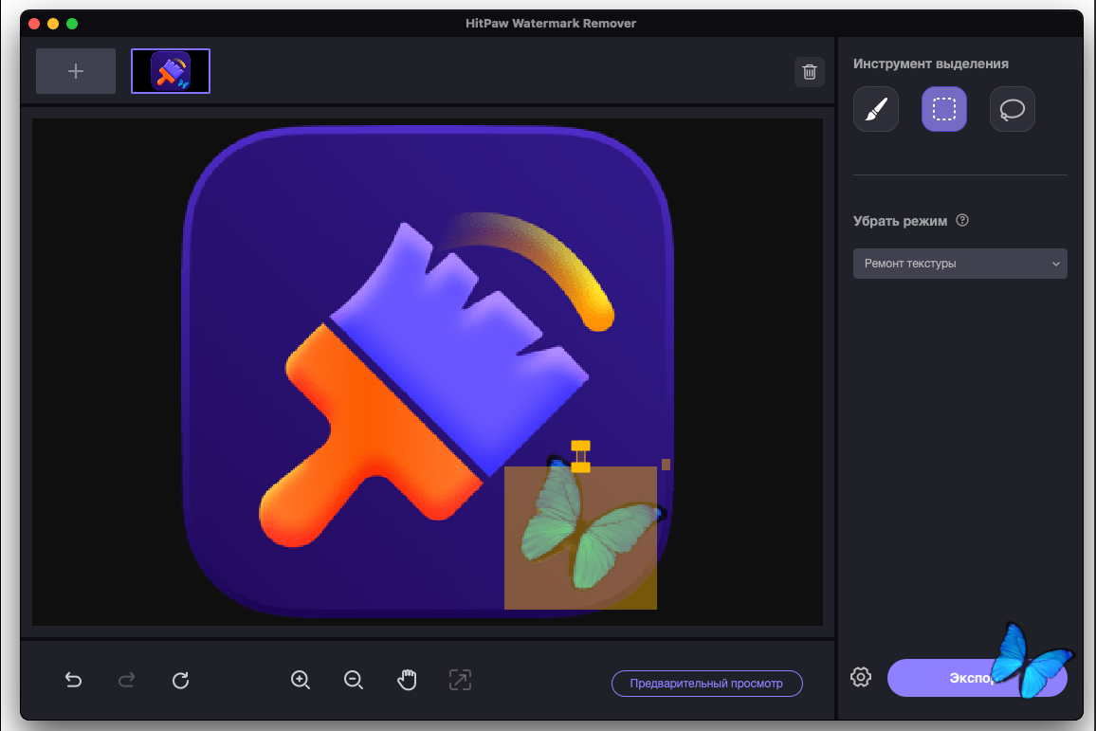Image resolution: width=1096 pixels, height=731 pixels.
Task: Click the highlighted selection box on canvas
Action: coord(580,537)
